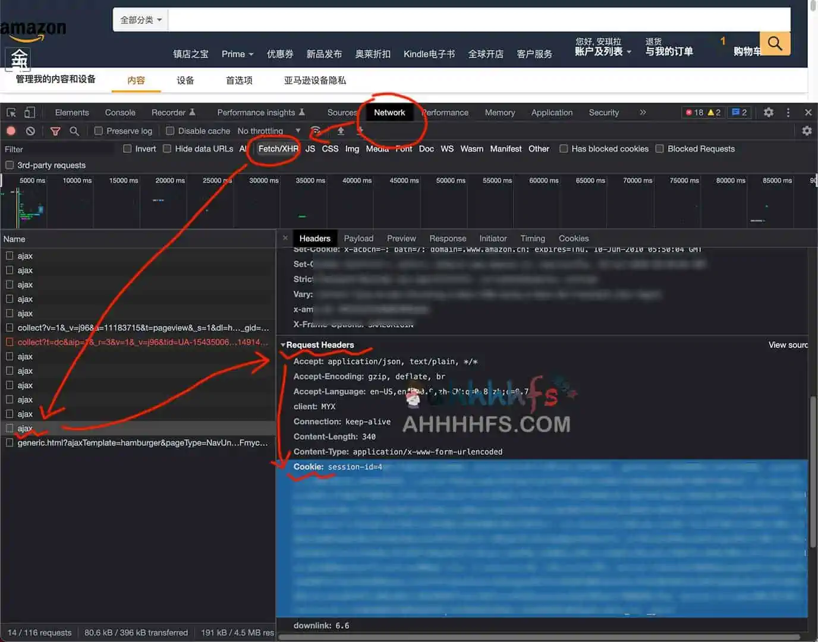Open network search magnifier
The height and width of the screenshot is (642, 818).
pos(74,131)
